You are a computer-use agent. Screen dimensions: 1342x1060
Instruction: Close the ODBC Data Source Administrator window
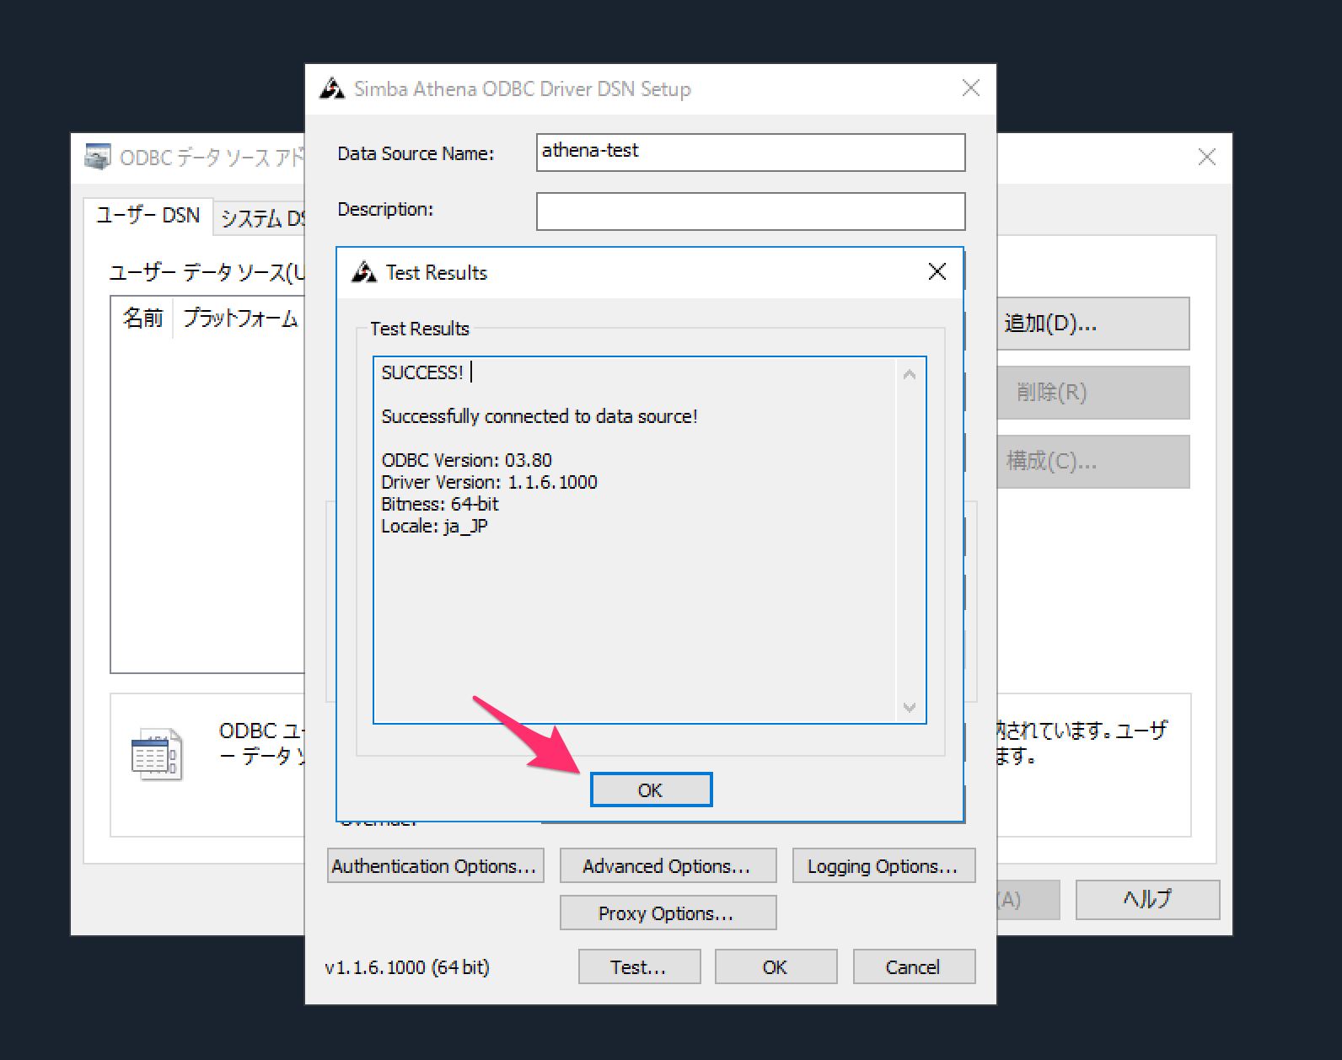(x=1207, y=157)
